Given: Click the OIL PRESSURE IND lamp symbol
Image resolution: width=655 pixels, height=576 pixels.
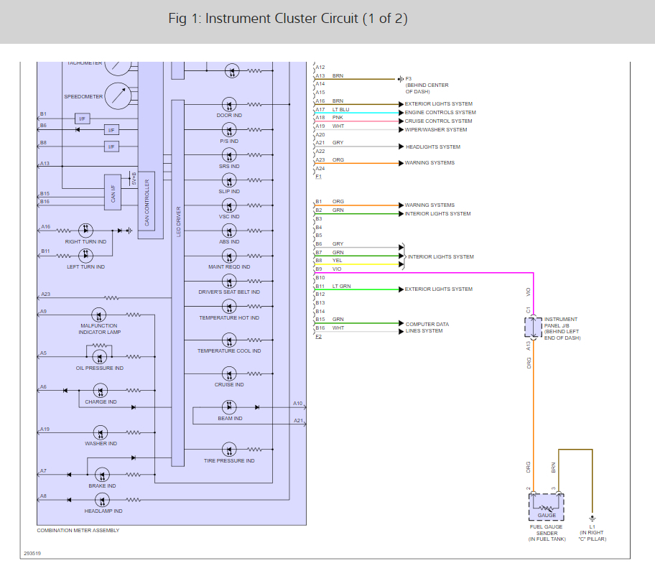Looking at the screenshot, I should (x=99, y=357).
